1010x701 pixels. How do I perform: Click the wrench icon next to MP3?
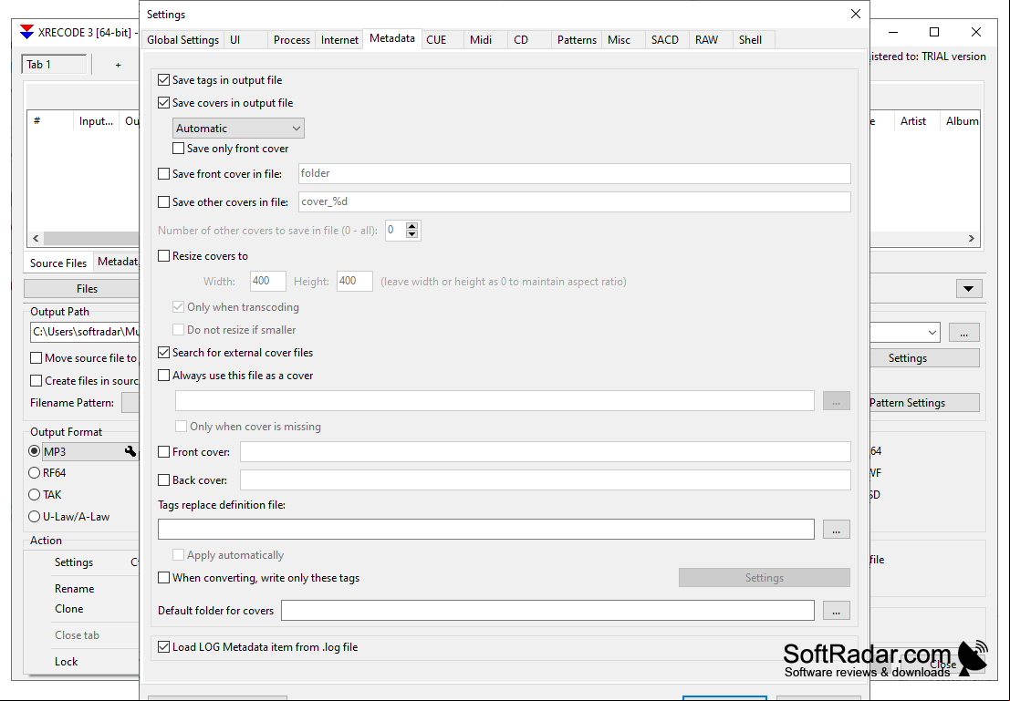(x=130, y=452)
